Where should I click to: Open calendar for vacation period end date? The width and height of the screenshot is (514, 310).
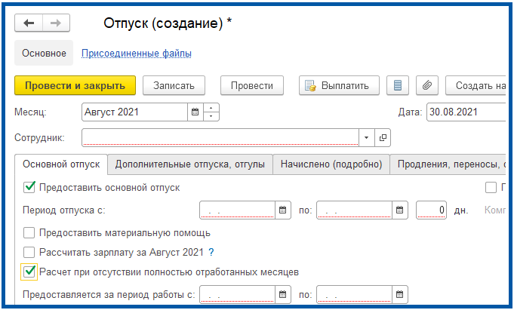tap(401, 210)
